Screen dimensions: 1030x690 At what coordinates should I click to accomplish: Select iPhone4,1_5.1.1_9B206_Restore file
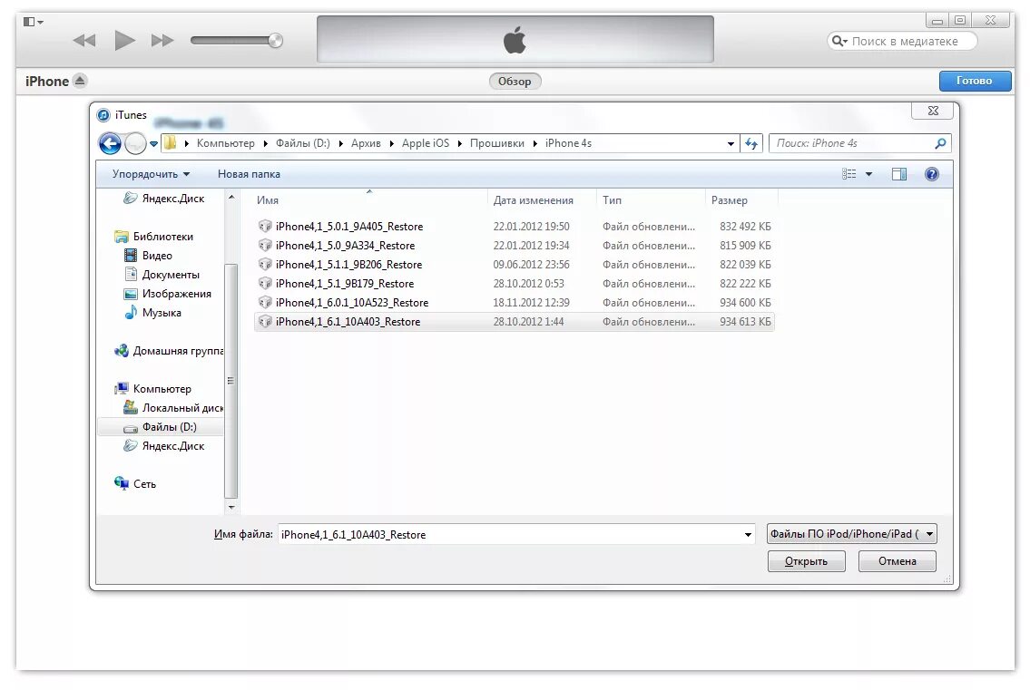[515, 265]
